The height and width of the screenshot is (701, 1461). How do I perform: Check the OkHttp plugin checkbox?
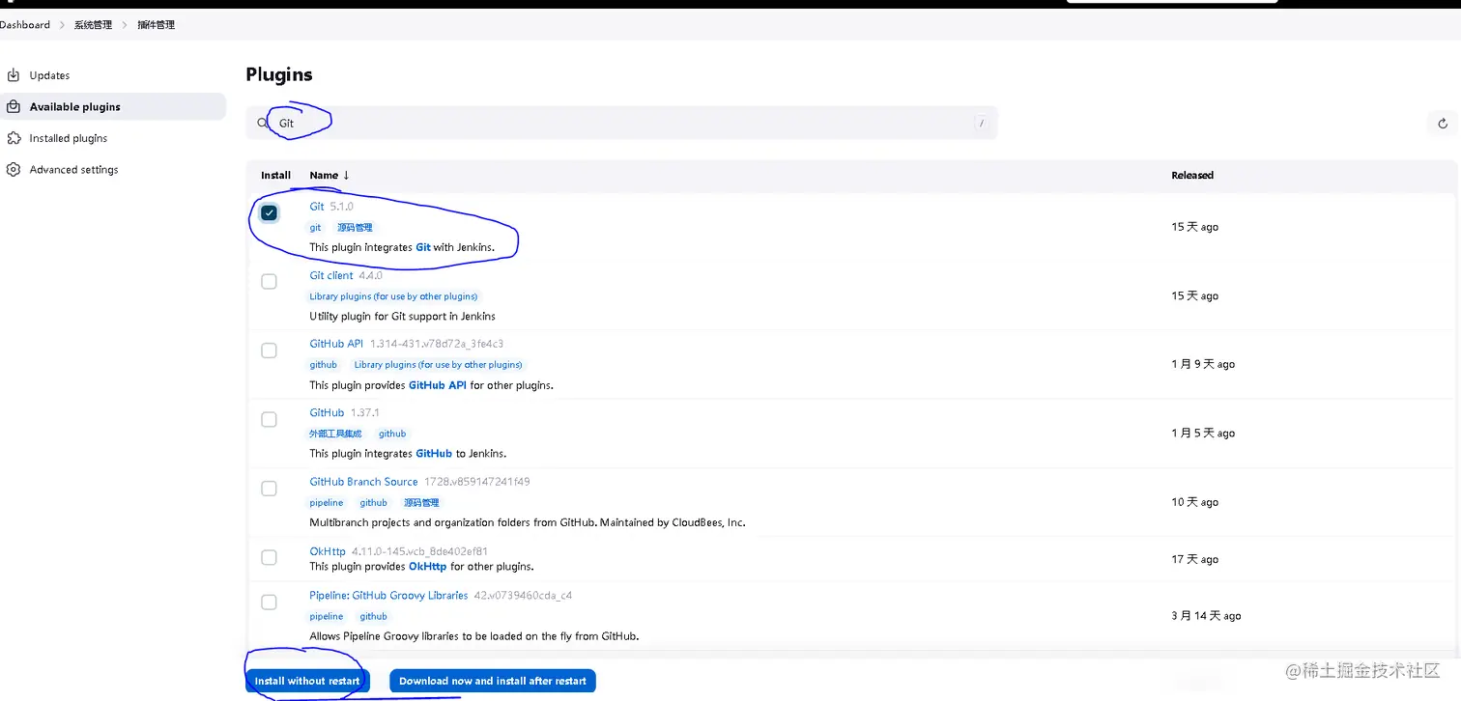coord(269,557)
